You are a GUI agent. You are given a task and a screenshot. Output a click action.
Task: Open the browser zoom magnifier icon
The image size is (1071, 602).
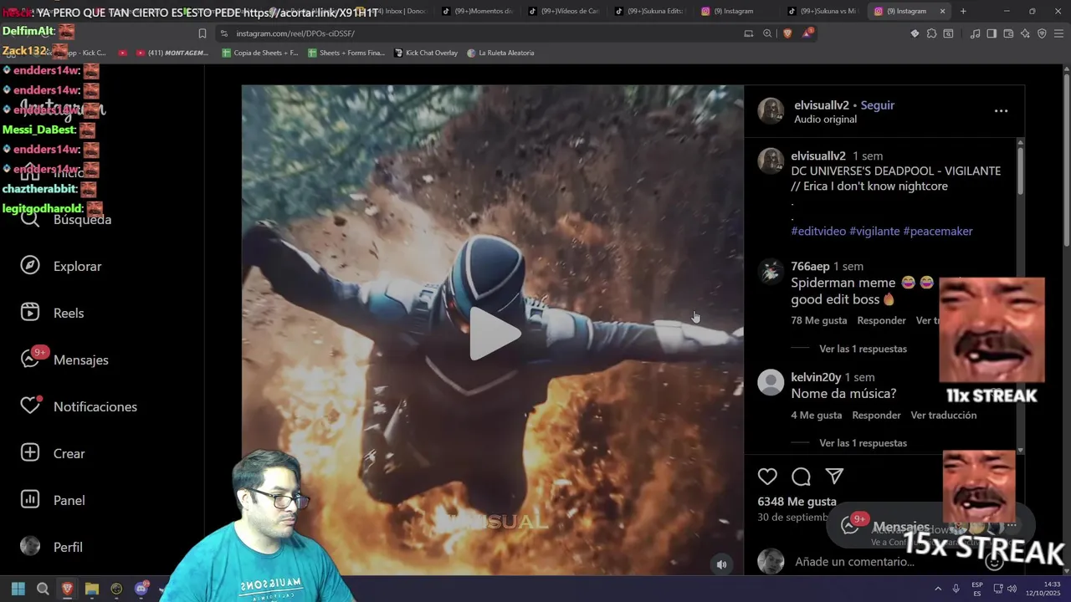pyautogui.click(x=767, y=33)
